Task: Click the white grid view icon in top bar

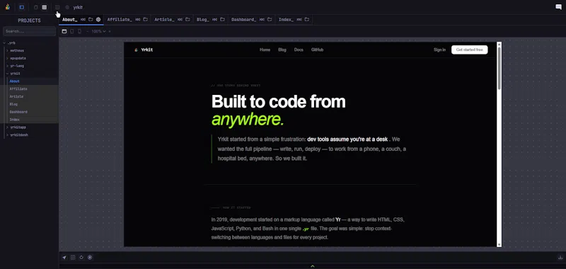Action: [x=45, y=7]
